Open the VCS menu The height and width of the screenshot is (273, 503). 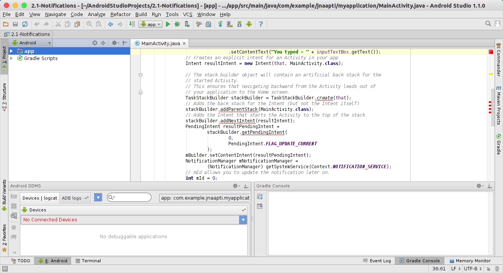pyautogui.click(x=187, y=14)
